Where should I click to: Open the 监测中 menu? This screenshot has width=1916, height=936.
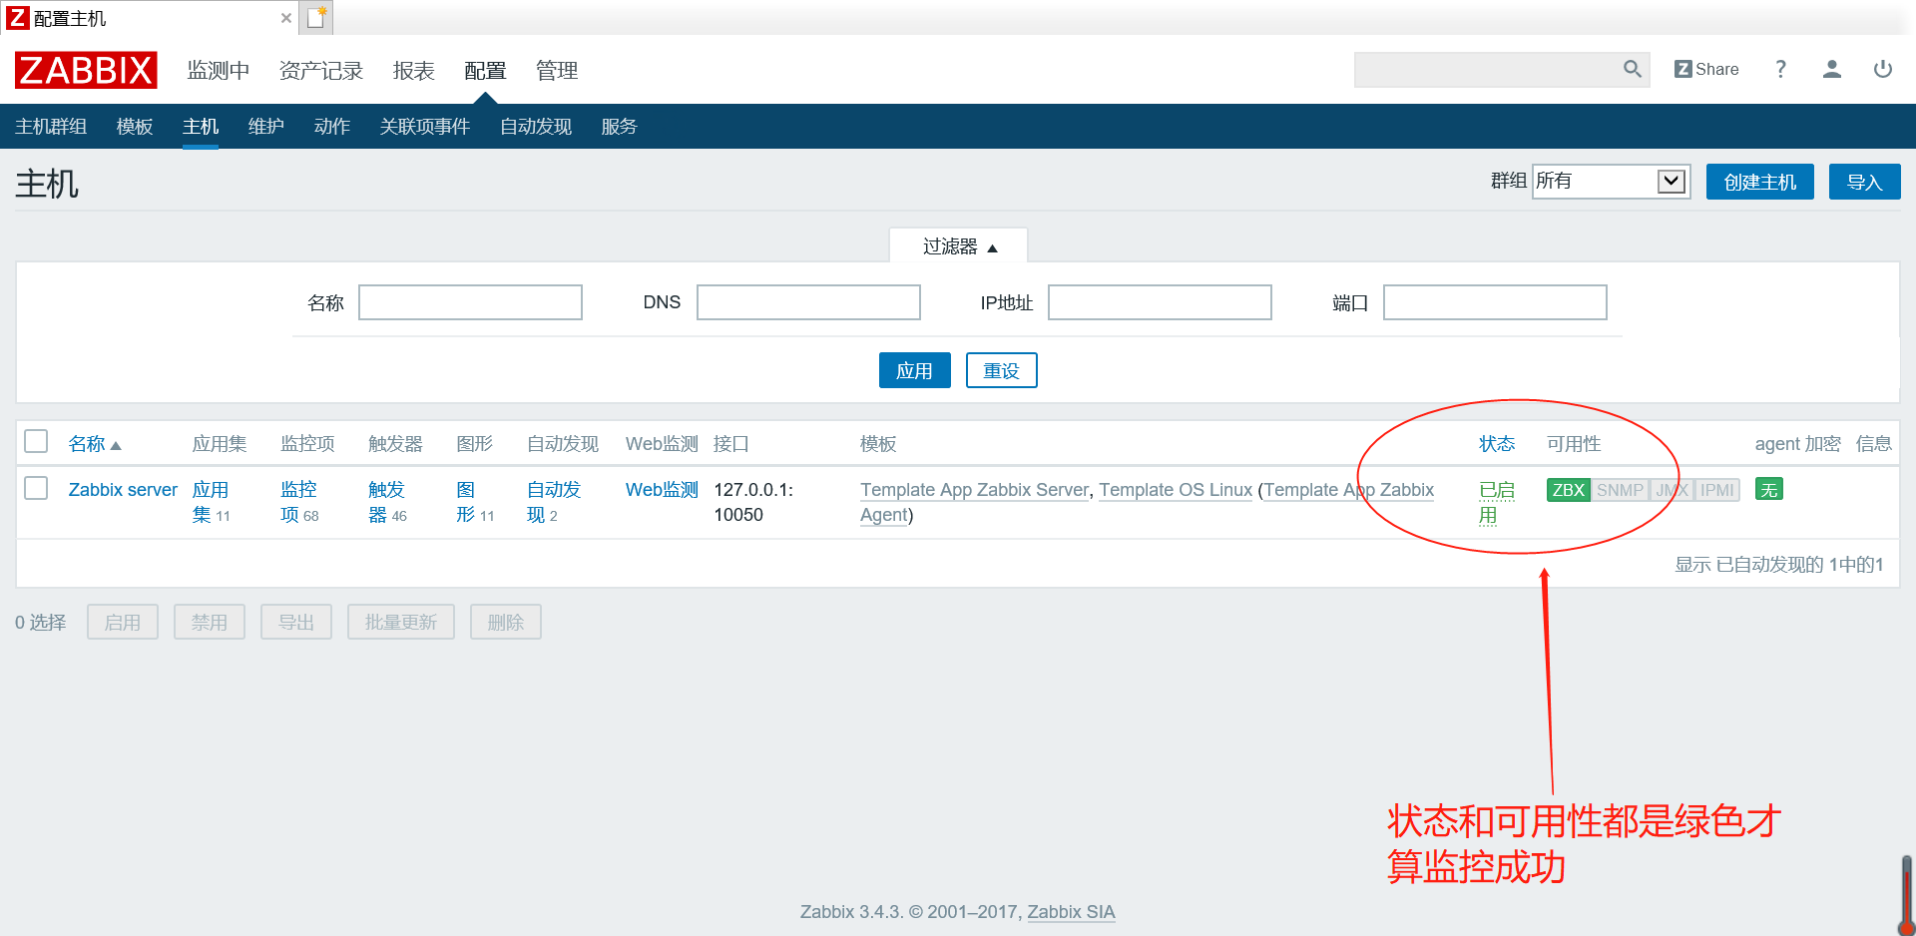click(219, 71)
